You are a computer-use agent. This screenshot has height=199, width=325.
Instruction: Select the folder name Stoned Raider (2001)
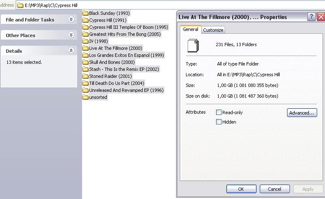coord(111,76)
